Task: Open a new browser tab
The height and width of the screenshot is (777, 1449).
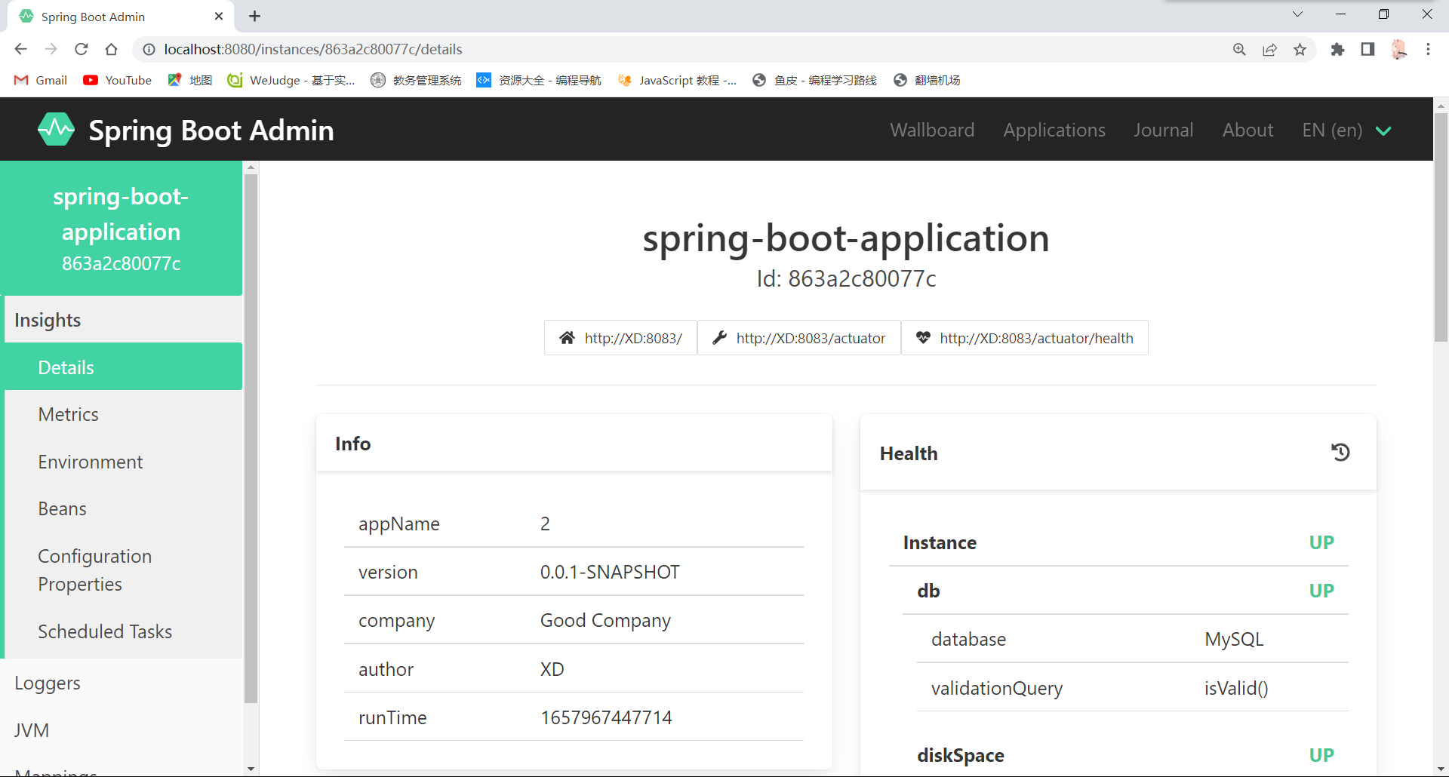Action: click(x=255, y=16)
